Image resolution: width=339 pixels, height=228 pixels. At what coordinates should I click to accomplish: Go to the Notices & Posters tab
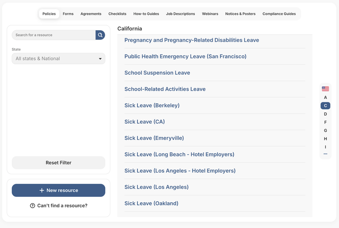tap(240, 14)
